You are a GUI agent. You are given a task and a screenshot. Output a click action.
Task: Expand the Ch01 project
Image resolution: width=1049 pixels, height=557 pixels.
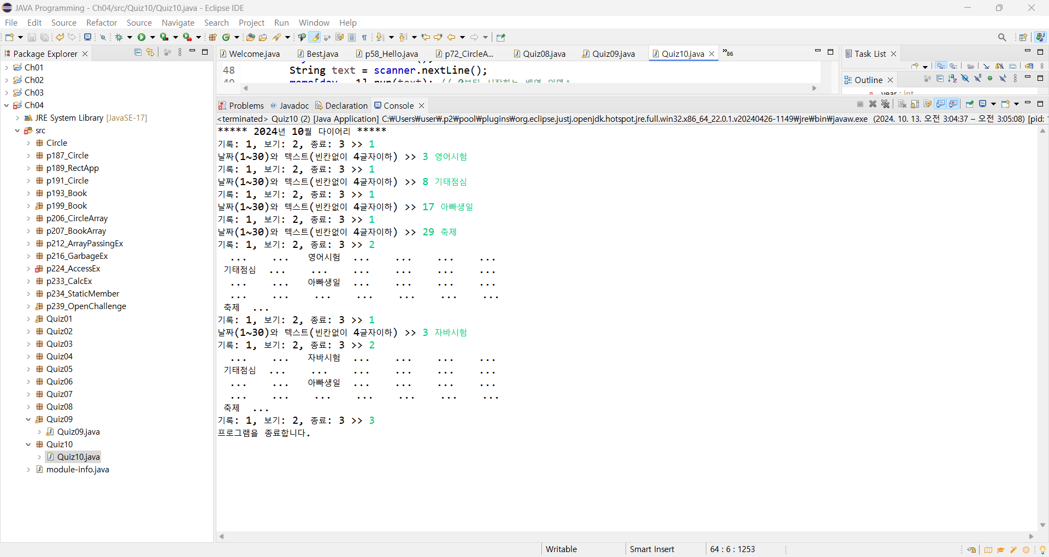7,68
